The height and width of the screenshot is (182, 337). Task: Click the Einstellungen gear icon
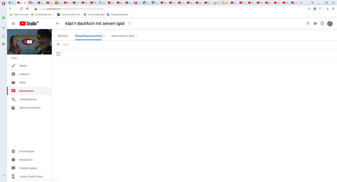point(13,151)
